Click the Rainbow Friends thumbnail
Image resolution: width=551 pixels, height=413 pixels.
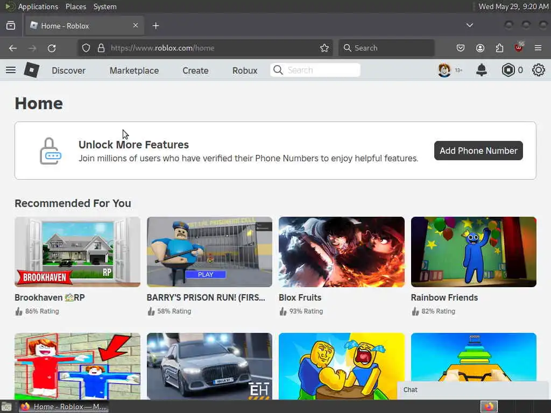pyautogui.click(x=474, y=252)
